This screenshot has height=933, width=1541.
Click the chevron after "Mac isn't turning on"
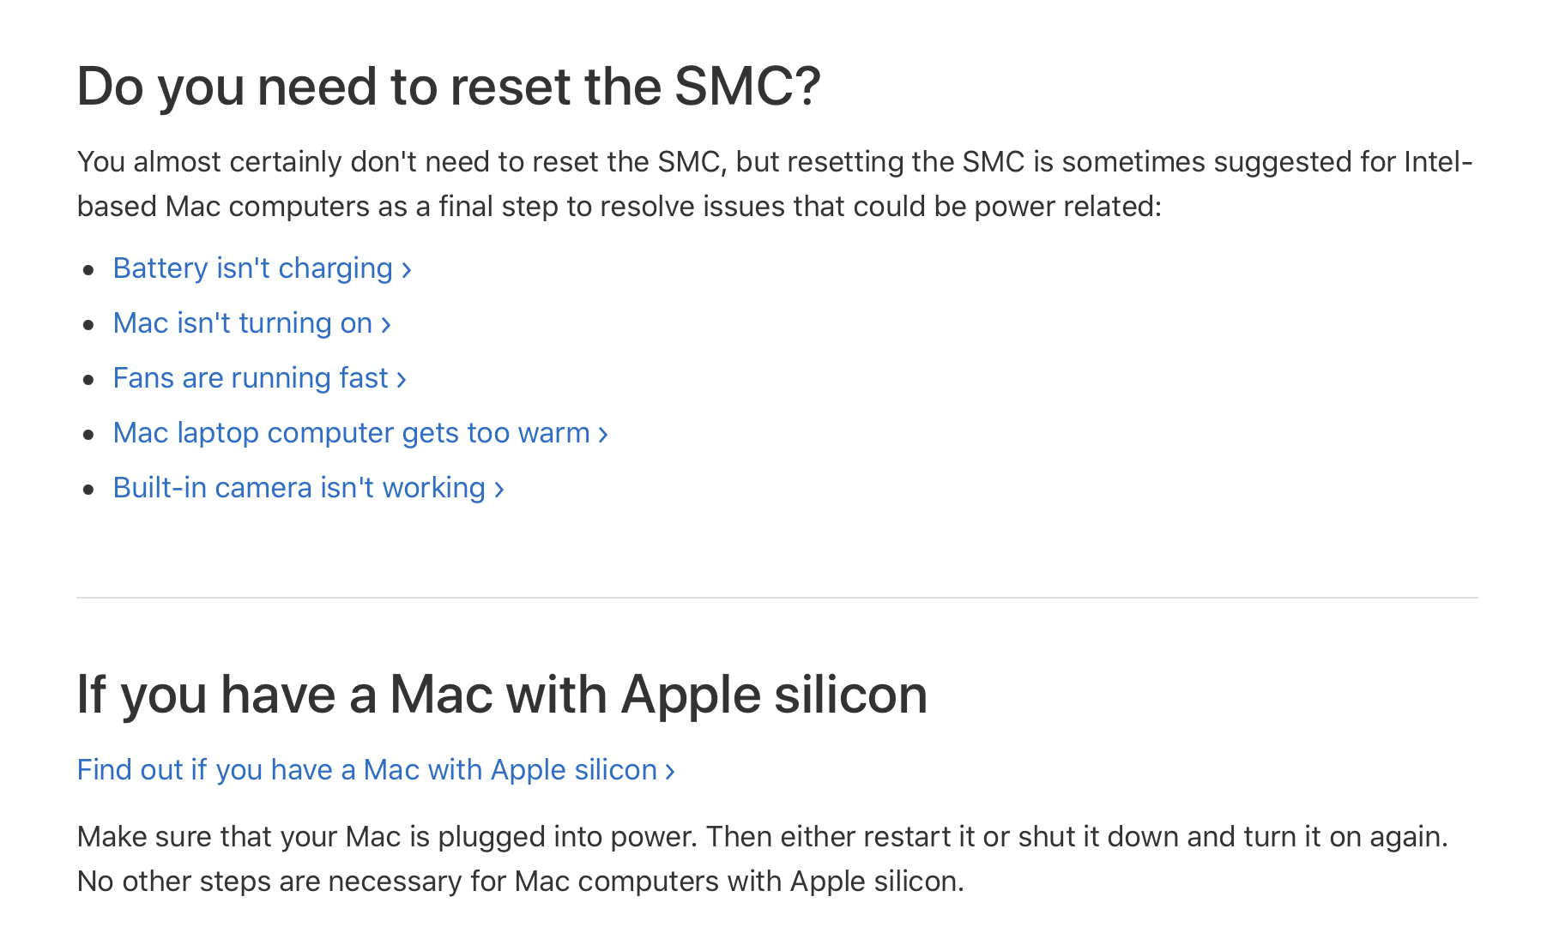coord(386,325)
